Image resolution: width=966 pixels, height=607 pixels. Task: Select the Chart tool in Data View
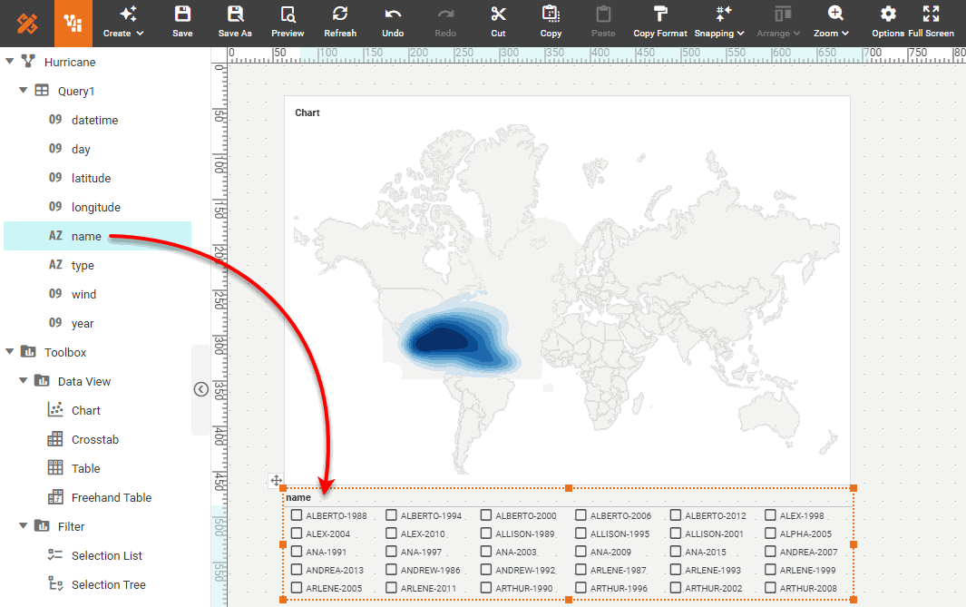pyautogui.click(x=87, y=410)
